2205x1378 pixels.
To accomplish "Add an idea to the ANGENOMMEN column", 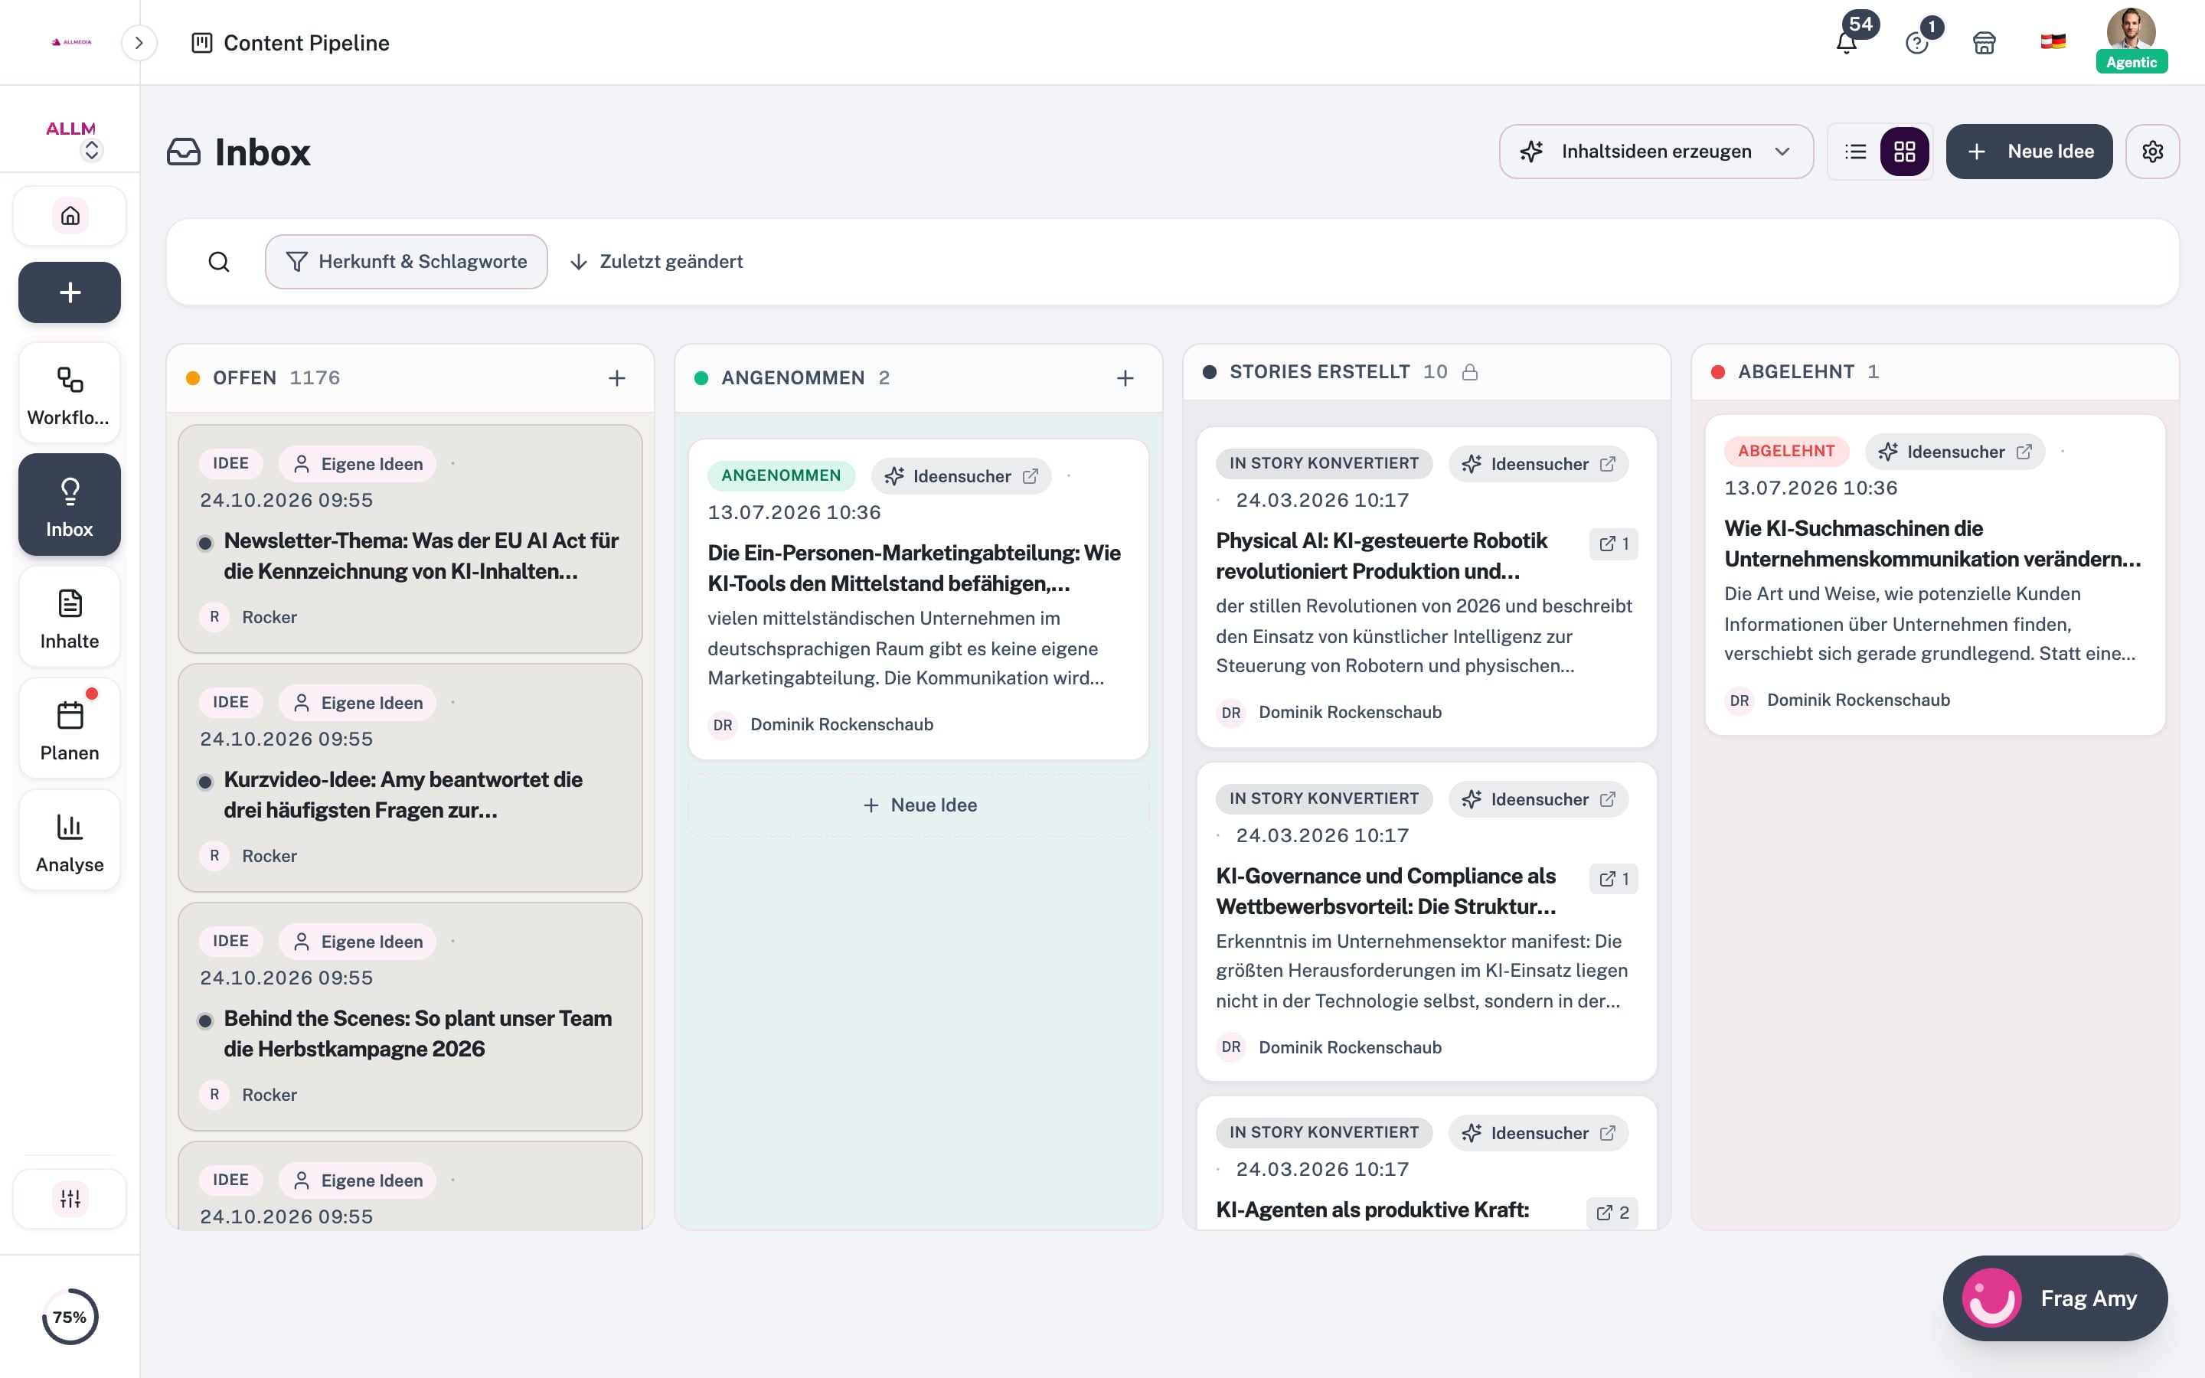I will pos(1125,378).
